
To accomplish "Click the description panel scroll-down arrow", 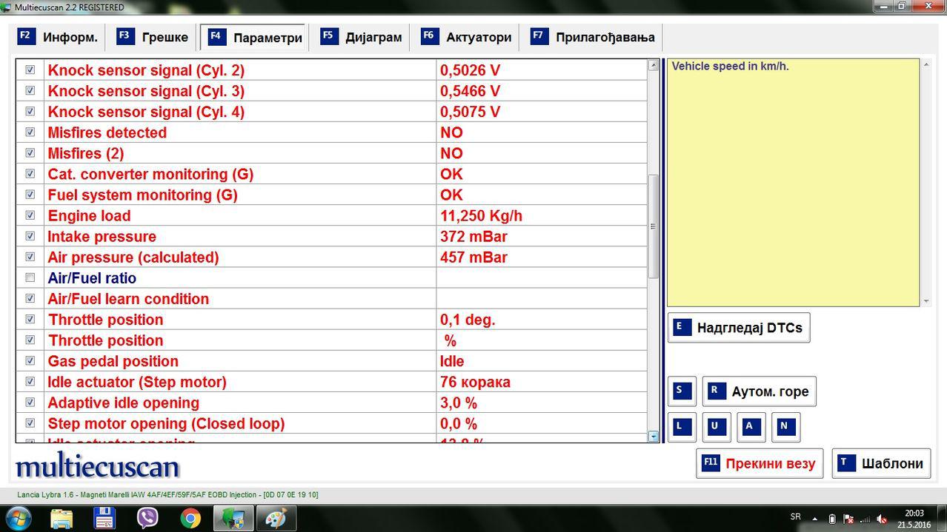I will tap(925, 301).
